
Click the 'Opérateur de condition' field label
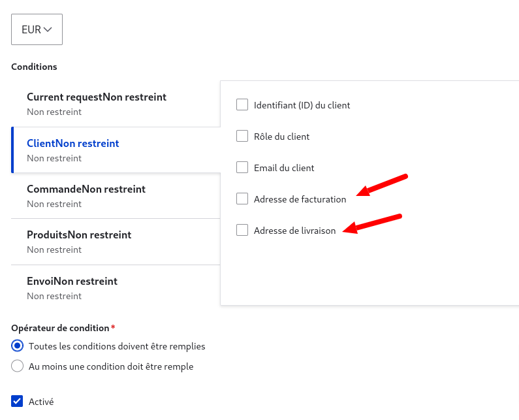pos(60,327)
